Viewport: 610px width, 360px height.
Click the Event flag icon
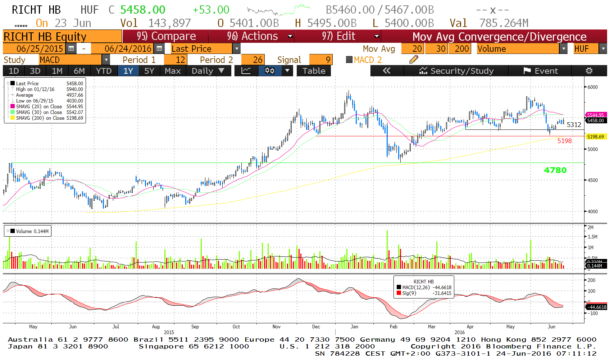pyautogui.click(x=527, y=71)
